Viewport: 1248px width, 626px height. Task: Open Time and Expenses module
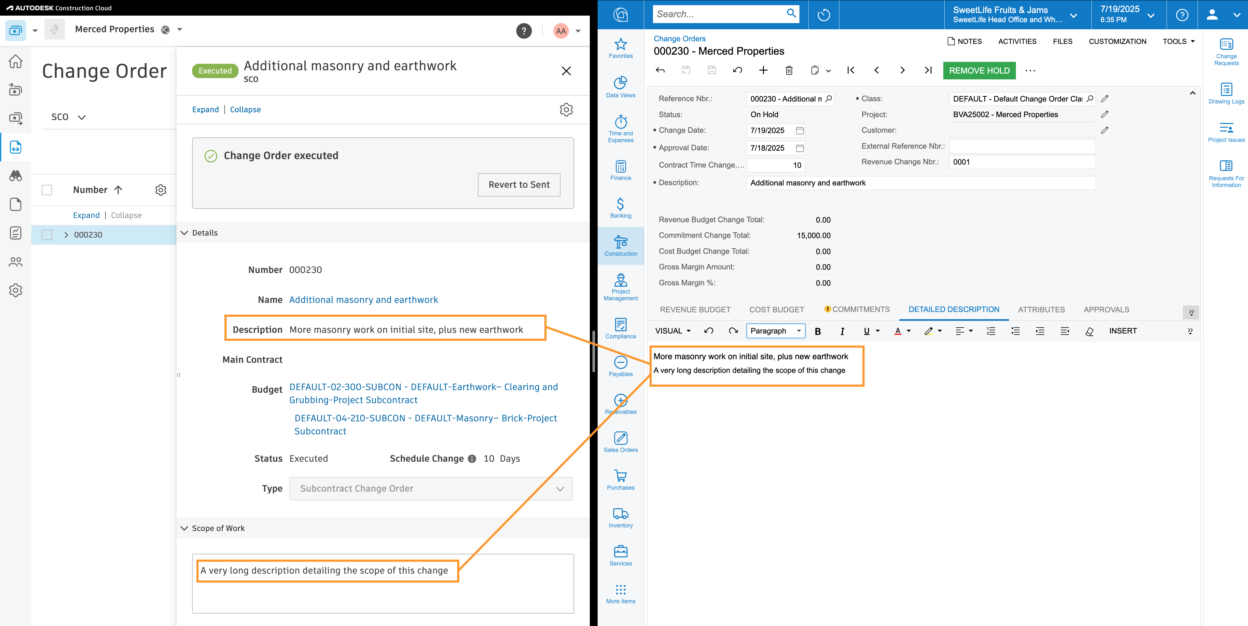click(x=621, y=127)
